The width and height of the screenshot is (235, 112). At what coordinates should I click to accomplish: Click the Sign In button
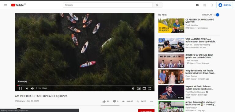(x=225, y=5)
